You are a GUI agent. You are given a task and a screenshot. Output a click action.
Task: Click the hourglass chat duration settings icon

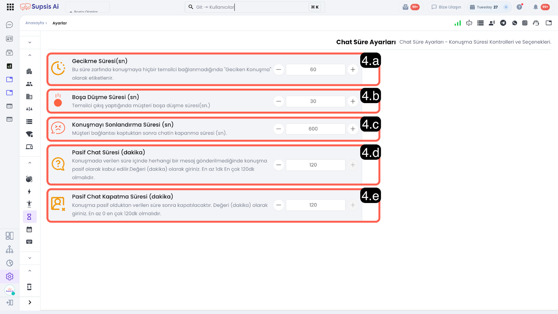[x=29, y=217]
